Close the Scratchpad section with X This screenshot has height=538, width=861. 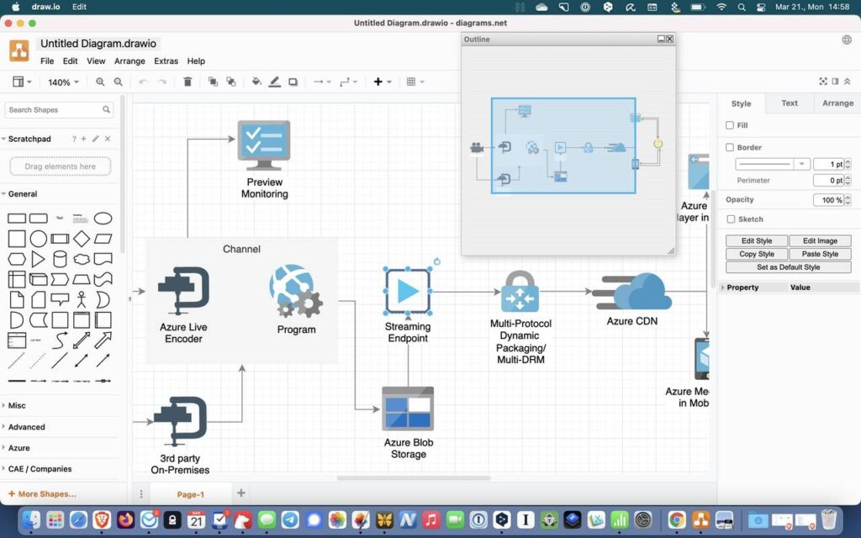pyautogui.click(x=108, y=139)
